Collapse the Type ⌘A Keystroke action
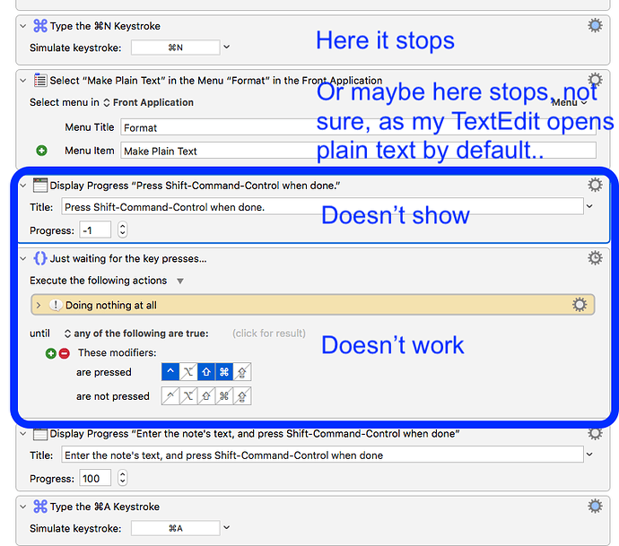The width and height of the screenshot is (619, 546). (x=23, y=507)
